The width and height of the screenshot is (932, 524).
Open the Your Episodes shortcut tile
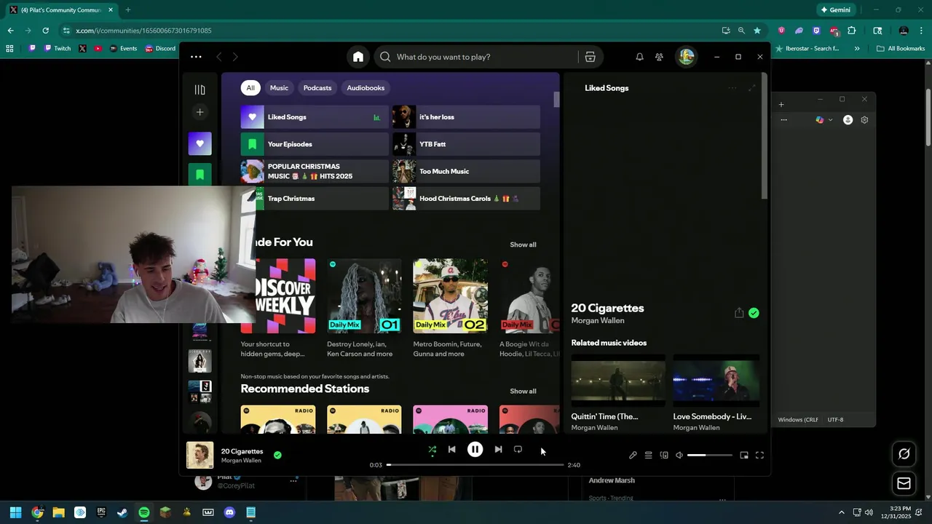click(315, 144)
